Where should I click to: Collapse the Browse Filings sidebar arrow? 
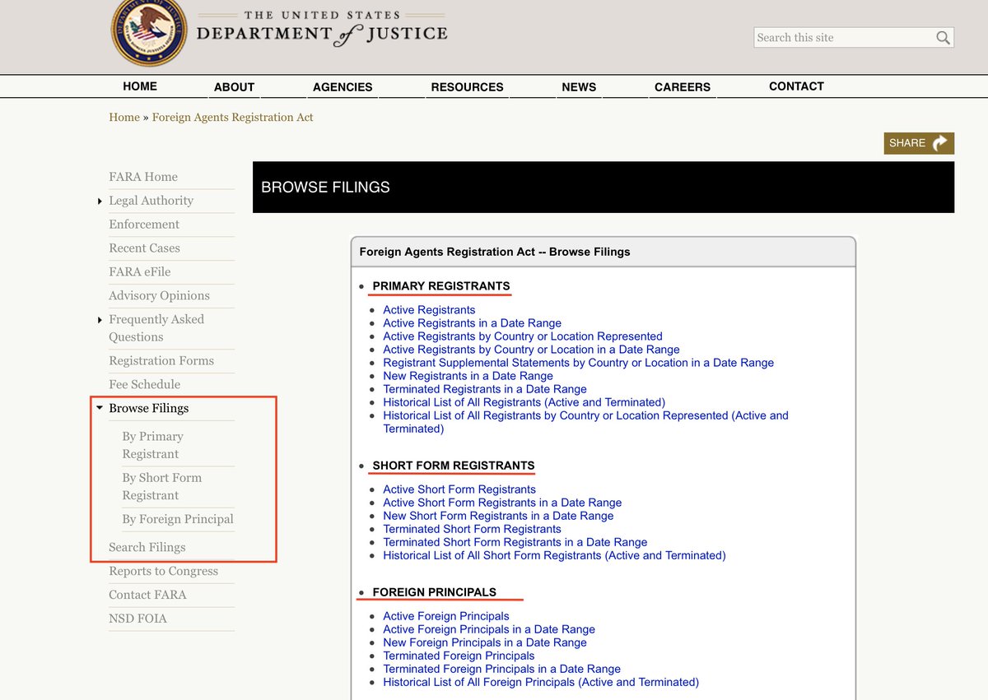click(x=100, y=408)
